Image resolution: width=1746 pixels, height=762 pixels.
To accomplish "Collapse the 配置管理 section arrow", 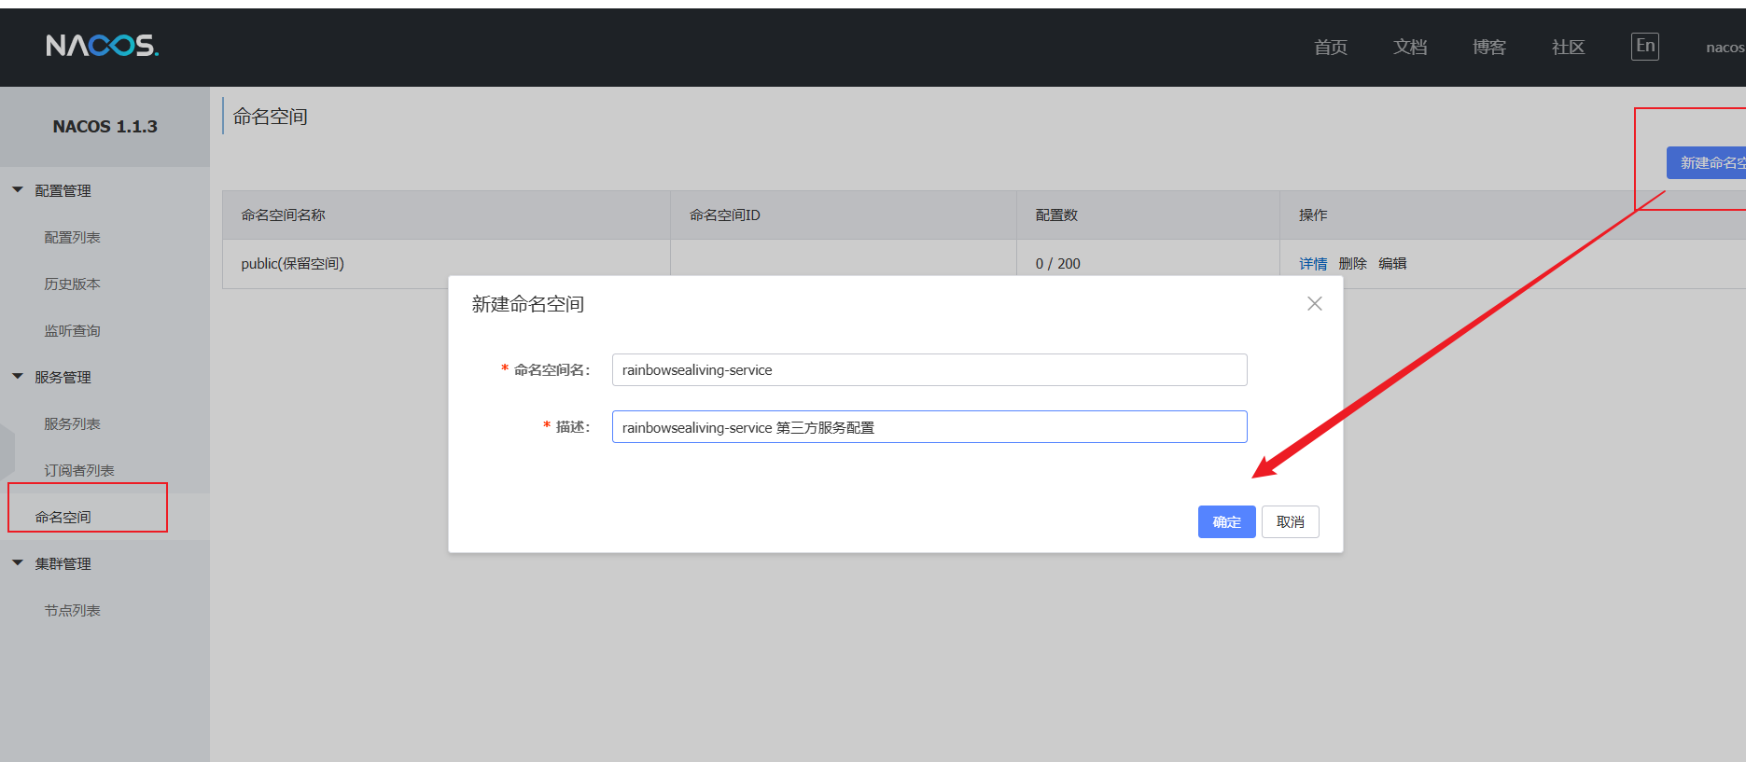I will pyautogui.click(x=18, y=189).
